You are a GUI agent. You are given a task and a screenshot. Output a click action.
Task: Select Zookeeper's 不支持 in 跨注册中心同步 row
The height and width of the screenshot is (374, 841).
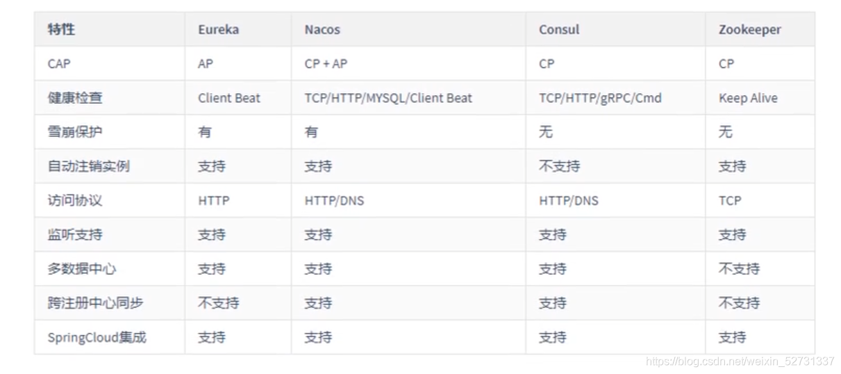tap(740, 303)
